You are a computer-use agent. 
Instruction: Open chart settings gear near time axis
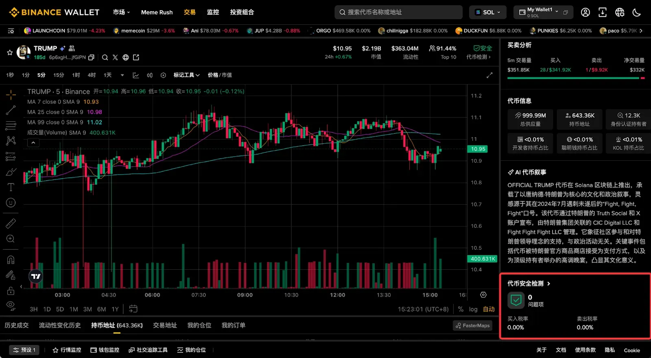pyautogui.click(x=483, y=295)
